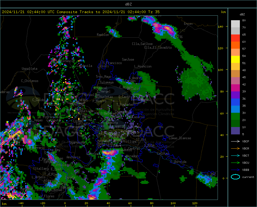Viewport: 257px width, 207px height.
Task: Click the T_Porteñas label
Action: pyautogui.click(x=125, y=104)
